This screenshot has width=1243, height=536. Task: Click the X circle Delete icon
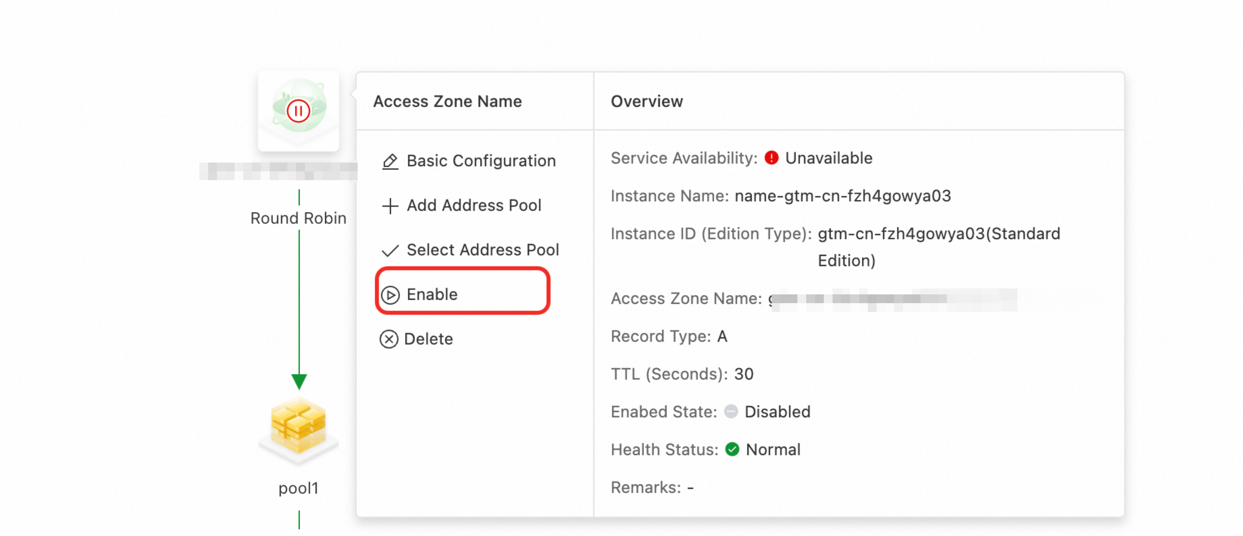(388, 339)
